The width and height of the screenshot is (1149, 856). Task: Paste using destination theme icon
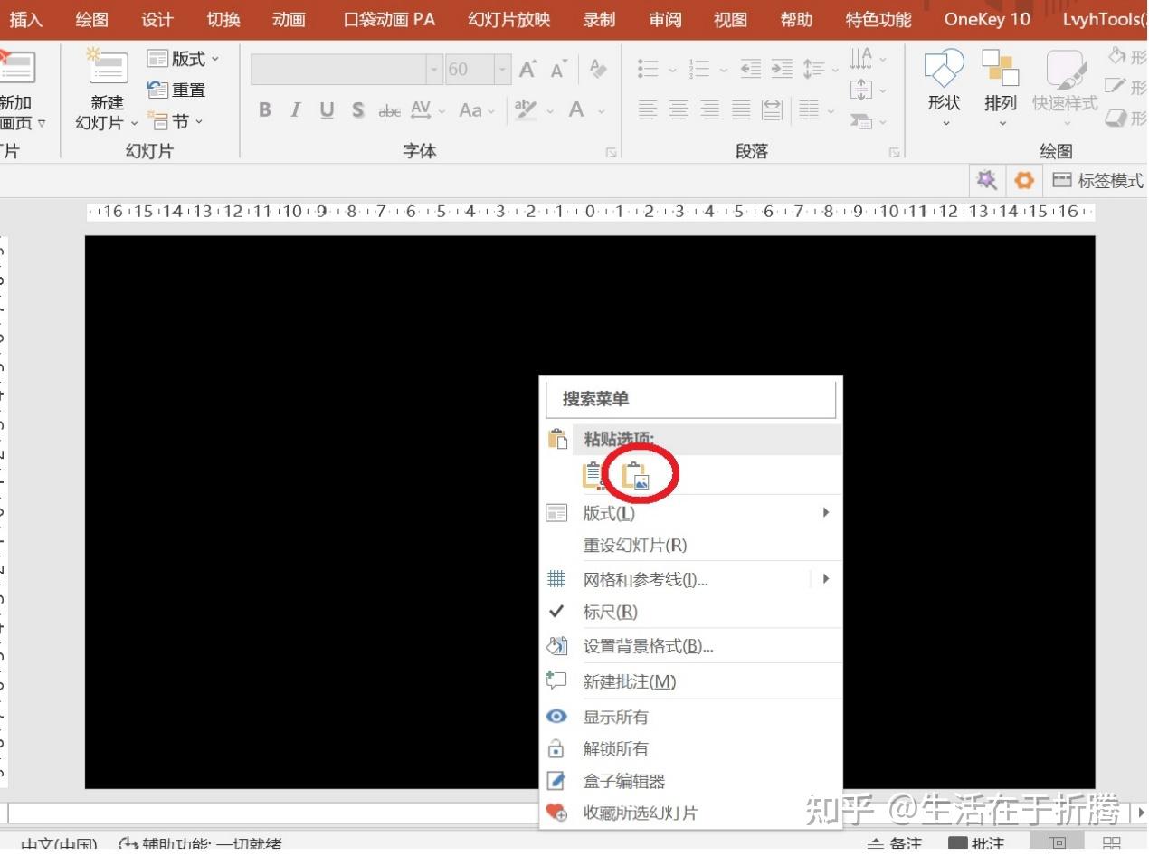coord(593,476)
